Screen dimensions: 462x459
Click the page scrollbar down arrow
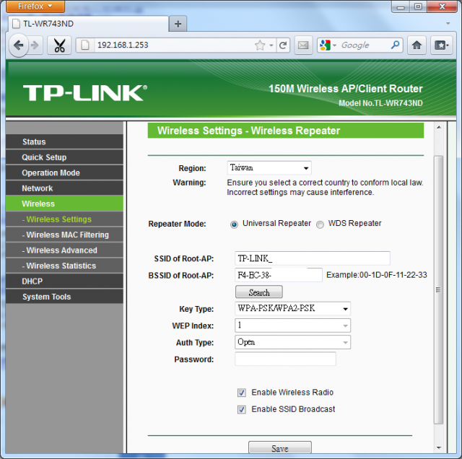pos(439,447)
